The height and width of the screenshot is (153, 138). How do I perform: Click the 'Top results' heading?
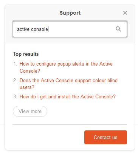click(x=26, y=54)
